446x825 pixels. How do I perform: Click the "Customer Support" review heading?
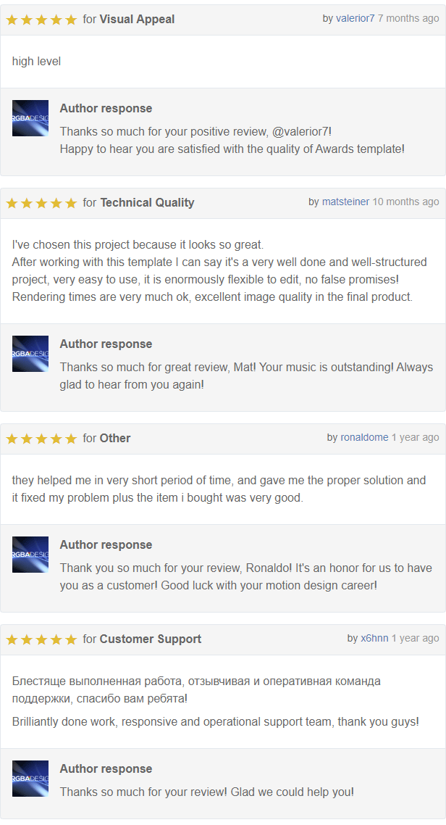(x=151, y=639)
